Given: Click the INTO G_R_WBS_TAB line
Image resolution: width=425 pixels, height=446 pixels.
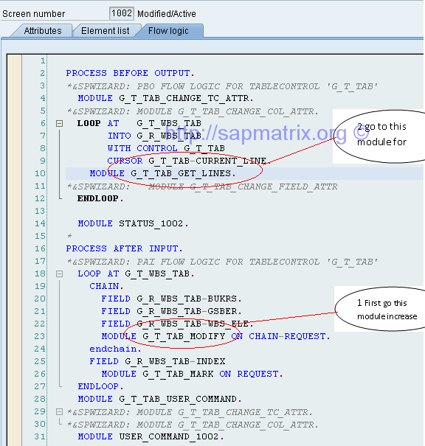Looking at the screenshot, I should pyautogui.click(x=154, y=136).
